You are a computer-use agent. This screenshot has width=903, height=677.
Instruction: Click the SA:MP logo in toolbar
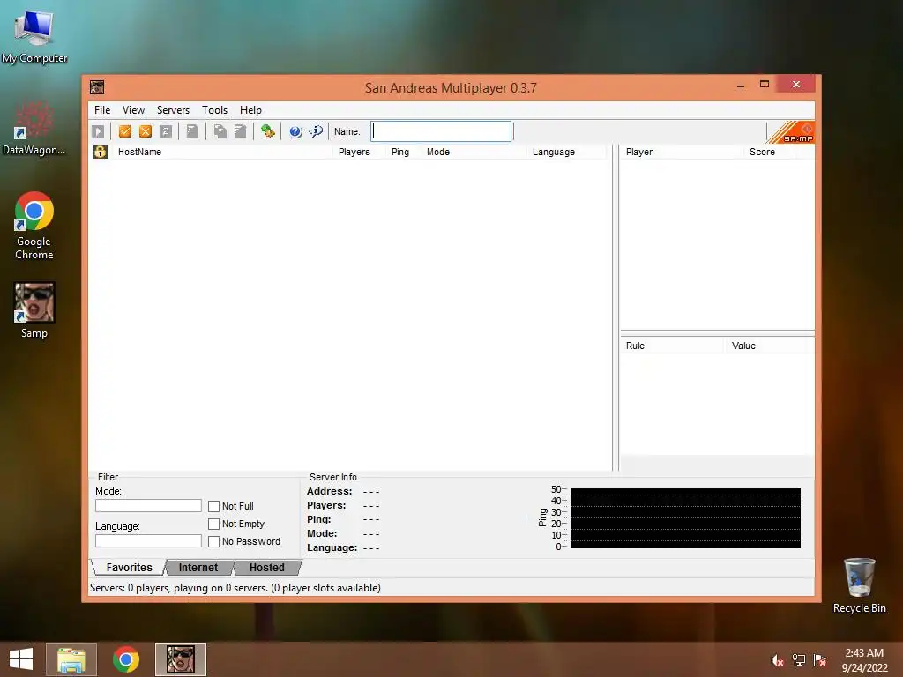(791, 132)
